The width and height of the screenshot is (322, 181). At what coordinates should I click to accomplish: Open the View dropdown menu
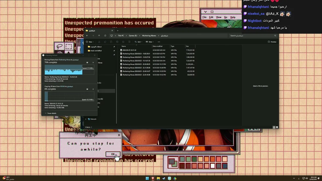pos(149,42)
